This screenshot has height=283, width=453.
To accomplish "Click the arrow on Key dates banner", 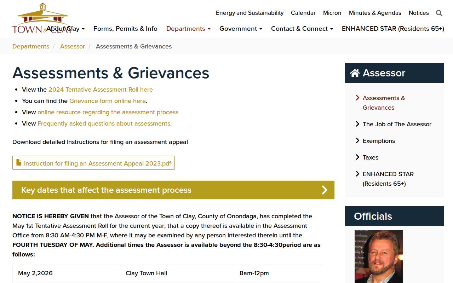I will (x=325, y=190).
